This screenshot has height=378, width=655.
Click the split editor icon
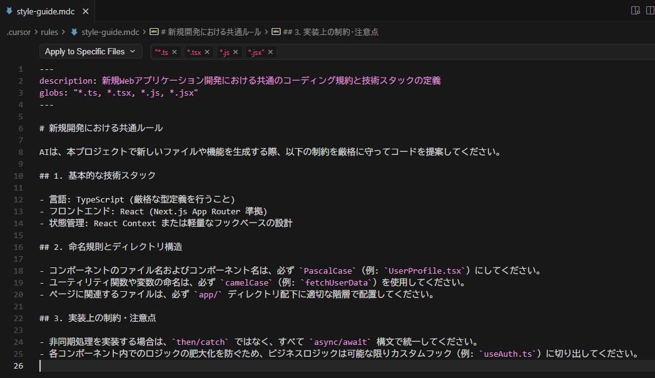[650, 11]
